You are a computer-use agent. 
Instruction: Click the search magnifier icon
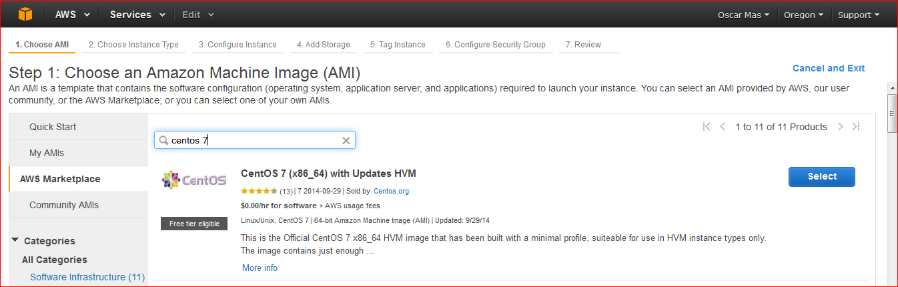tap(163, 140)
